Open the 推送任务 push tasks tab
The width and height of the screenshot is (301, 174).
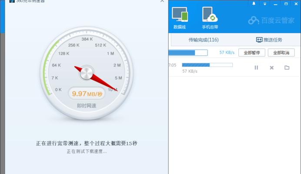tap(269, 40)
